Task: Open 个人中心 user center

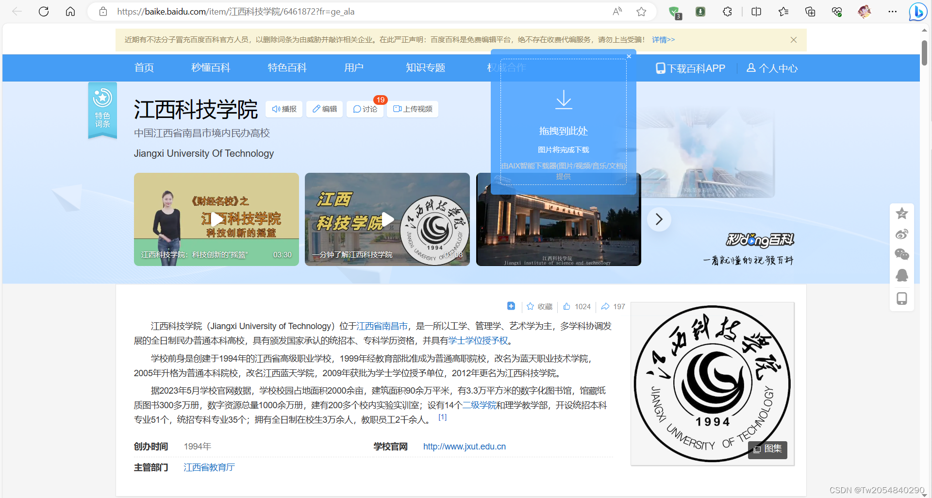Action: (772, 68)
